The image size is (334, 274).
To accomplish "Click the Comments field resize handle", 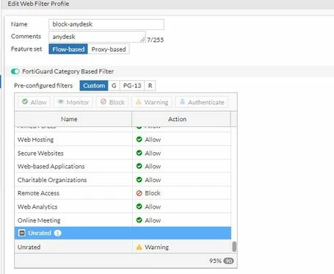I will pyautogui.click(x=142, y=40).
